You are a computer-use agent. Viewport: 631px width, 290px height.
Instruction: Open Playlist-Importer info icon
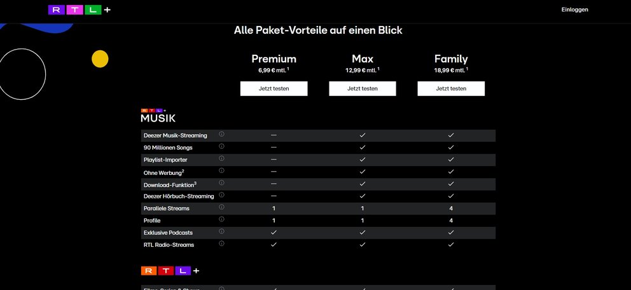pos(221,158)
